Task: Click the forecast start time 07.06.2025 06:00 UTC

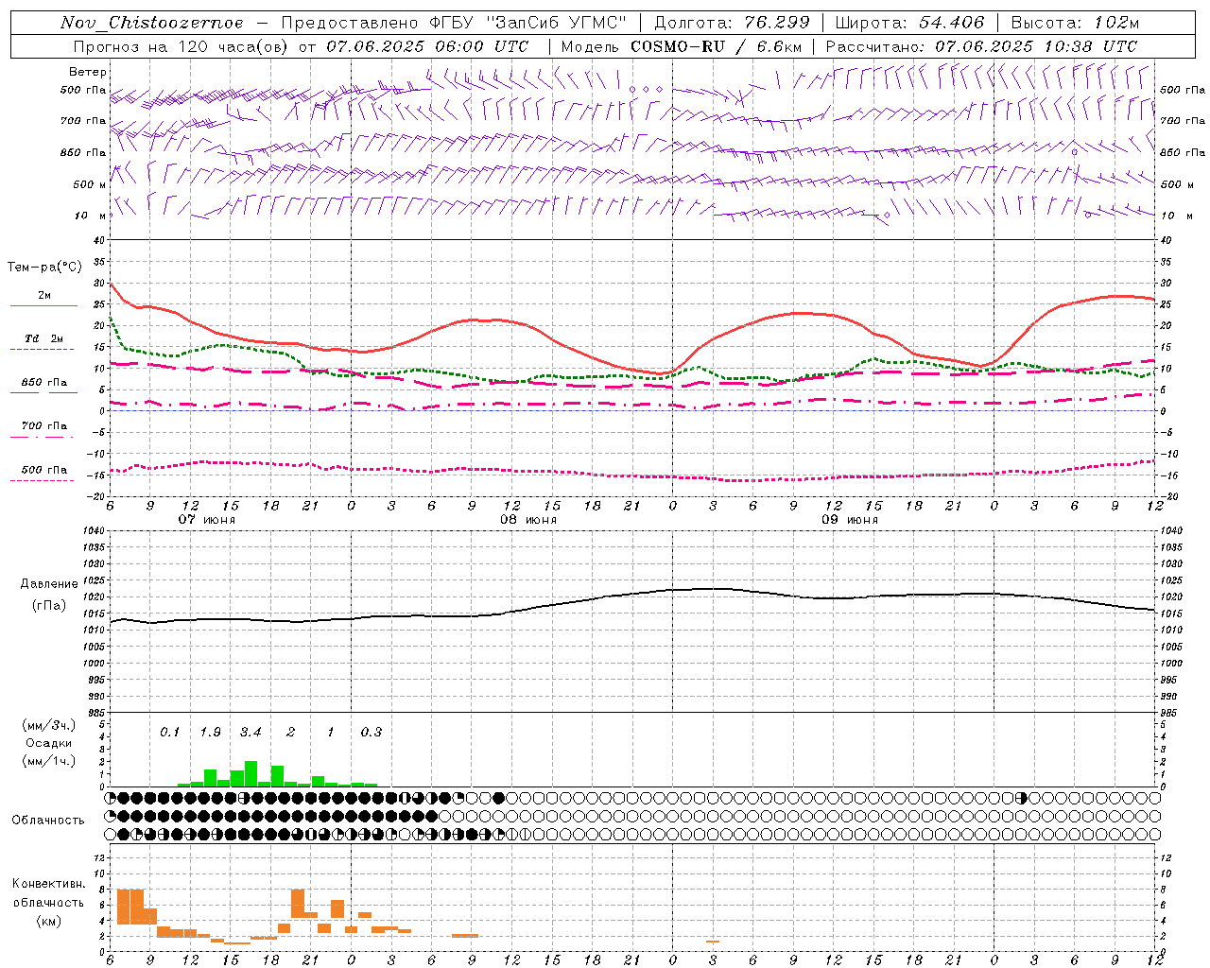Action: click(427, 46)
